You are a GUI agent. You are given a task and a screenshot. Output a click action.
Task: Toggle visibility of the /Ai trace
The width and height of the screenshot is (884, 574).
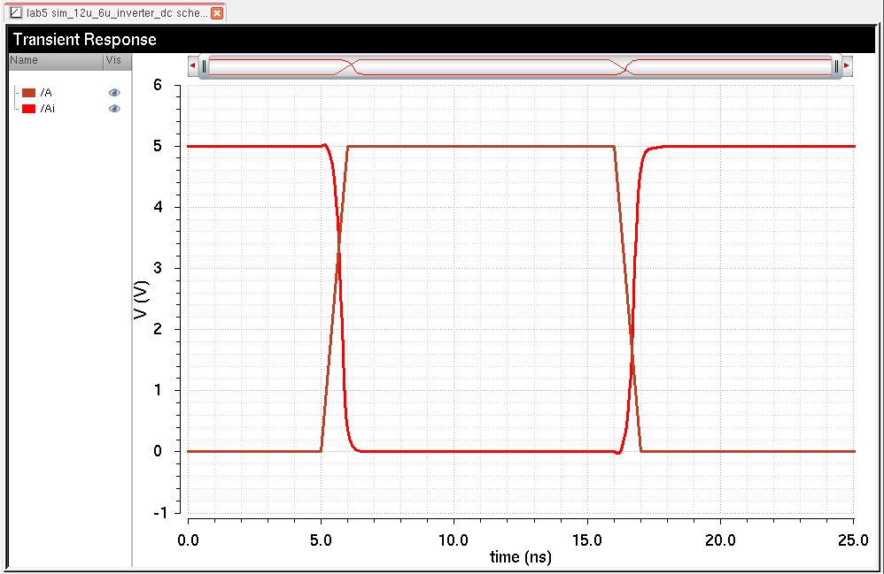[113, 109]
